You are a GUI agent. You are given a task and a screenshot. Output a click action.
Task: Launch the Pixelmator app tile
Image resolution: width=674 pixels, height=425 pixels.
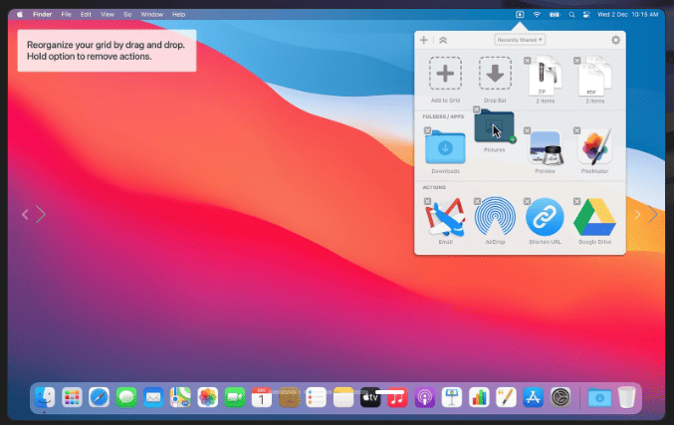coord(595,147)
